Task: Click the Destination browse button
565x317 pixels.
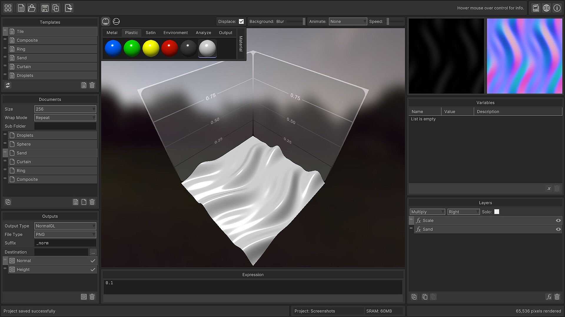Action: point(93,252)
